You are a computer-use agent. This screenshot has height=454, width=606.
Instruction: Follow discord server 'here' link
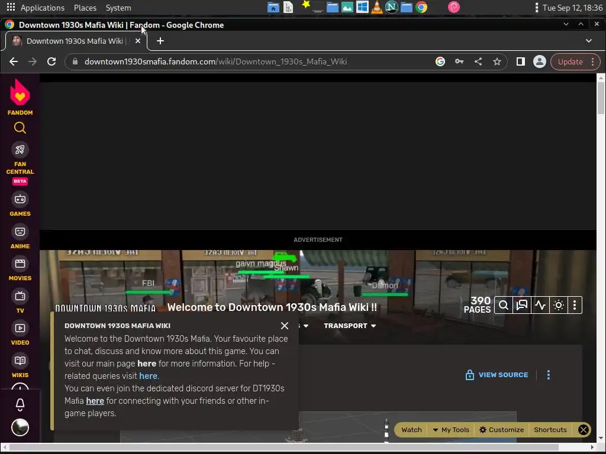pyautogui.click(x=95, y=401)
